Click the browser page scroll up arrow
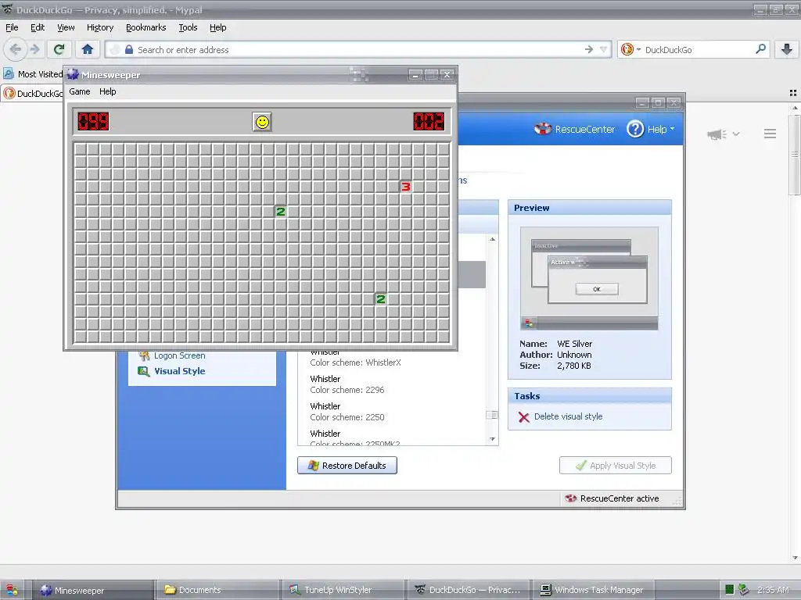The width and height of the screenshot is (801, 600). 795,108
